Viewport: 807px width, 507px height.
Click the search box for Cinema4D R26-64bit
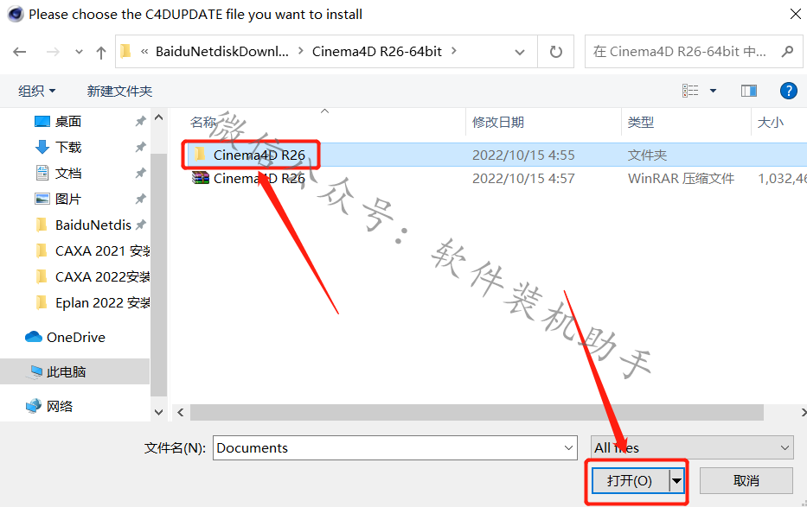coord(693,51)
